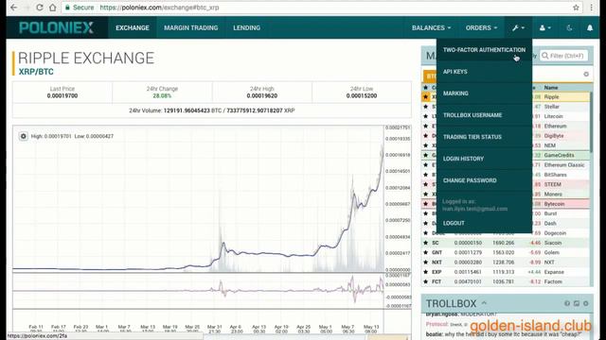
Task: Expand the Balances dropdown
Action: [x=432, y=27]
